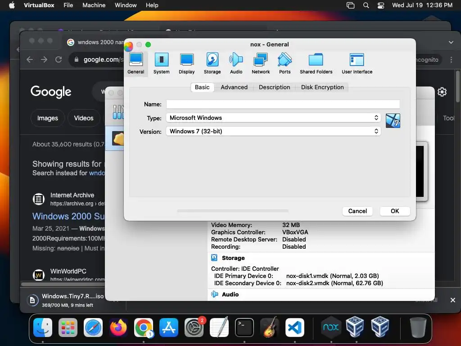Open the Shared Folders settings section

[316, 64]
